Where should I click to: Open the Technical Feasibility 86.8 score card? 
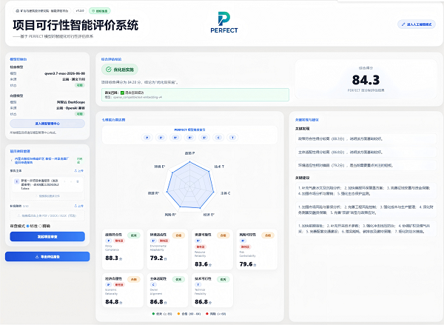pyautogui.click(x=212, y=290)
